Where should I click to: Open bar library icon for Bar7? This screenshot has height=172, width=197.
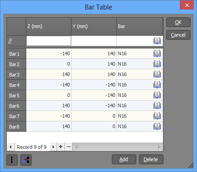click(157, 116)
